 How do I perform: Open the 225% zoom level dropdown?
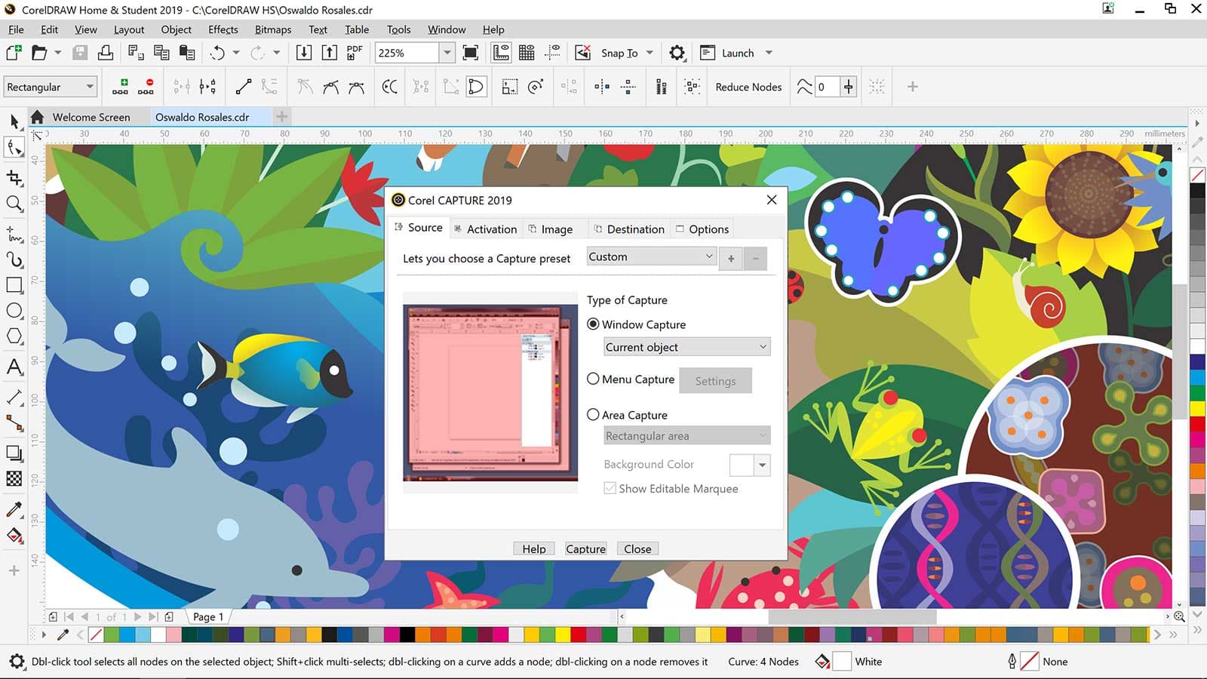pyautogui.click(x=447, y=53)
